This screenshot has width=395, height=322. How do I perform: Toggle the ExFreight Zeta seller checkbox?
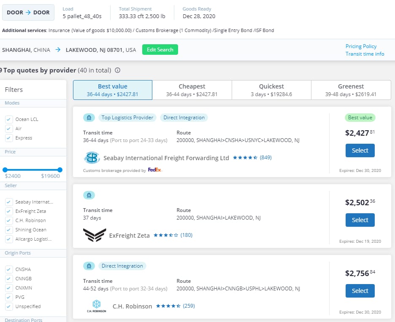9,211
